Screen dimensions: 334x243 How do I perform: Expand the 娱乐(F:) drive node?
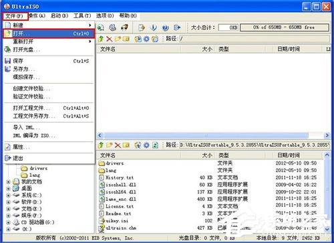pos(9,216)
